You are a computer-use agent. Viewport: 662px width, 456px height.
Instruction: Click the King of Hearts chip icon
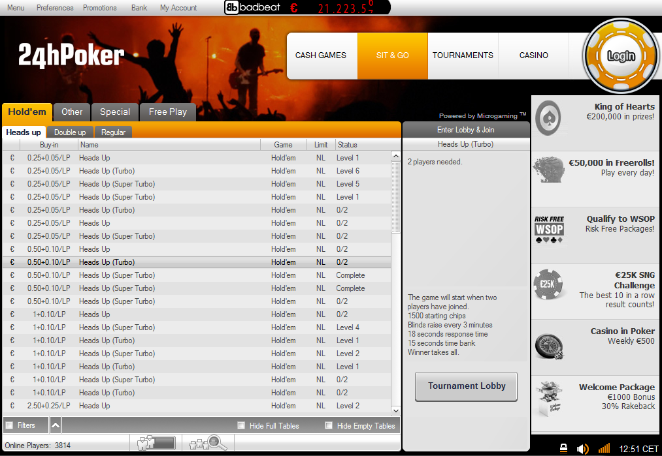[x=548, y=117]
